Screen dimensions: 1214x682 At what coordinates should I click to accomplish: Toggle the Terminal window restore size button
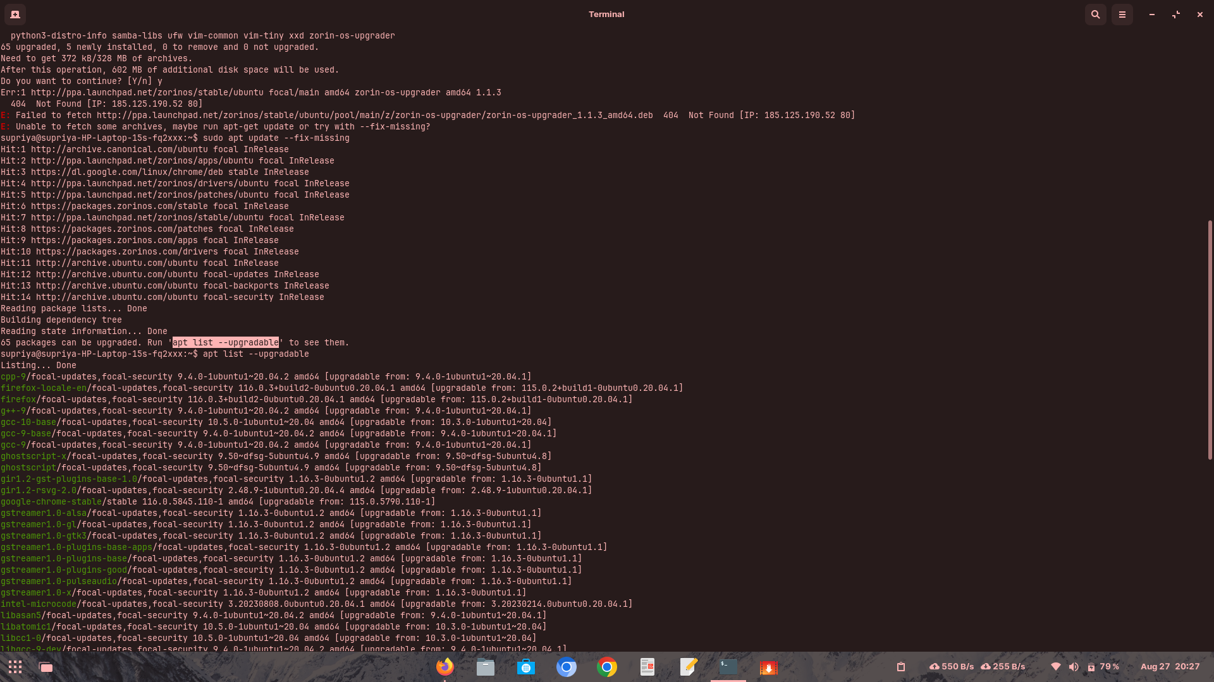tap(1176, 14)
